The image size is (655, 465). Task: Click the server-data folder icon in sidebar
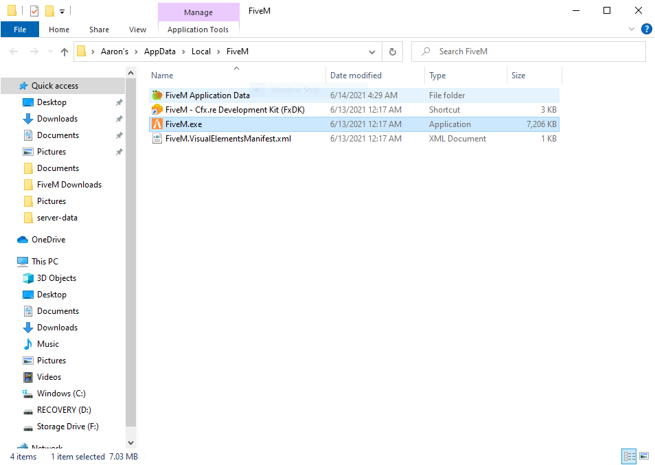click(28, 218)
